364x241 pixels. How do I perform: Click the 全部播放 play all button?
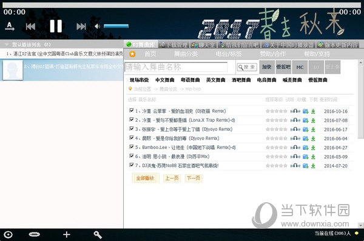(146, 178)
